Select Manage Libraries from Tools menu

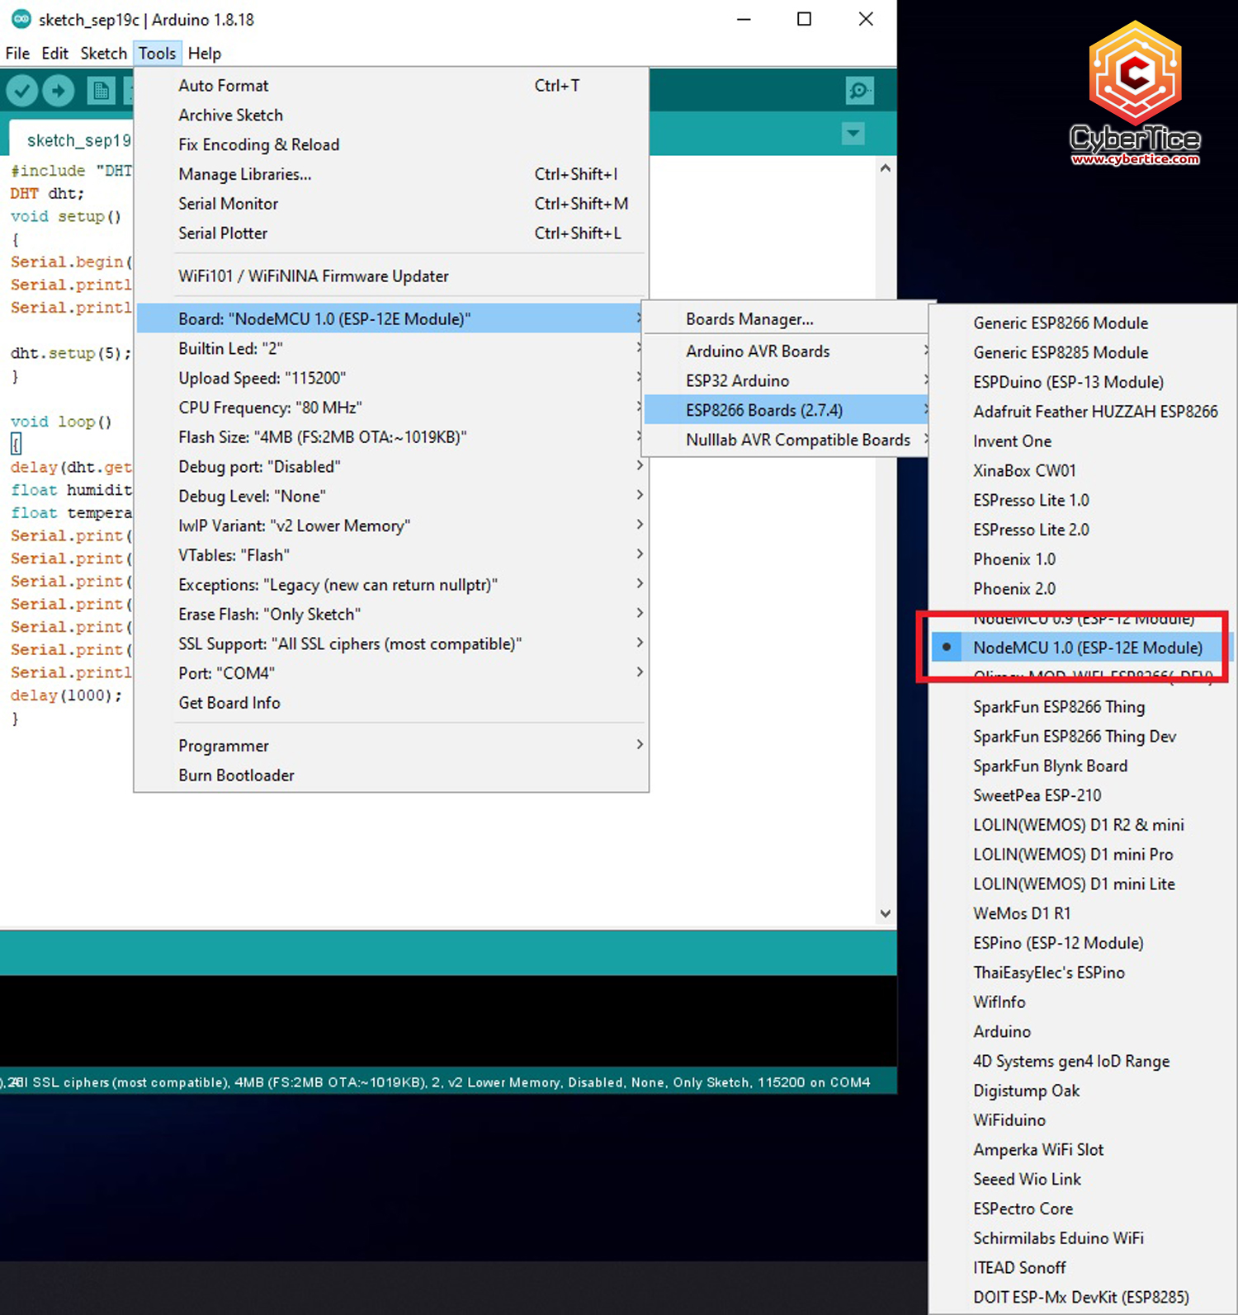tap(244, 174)
